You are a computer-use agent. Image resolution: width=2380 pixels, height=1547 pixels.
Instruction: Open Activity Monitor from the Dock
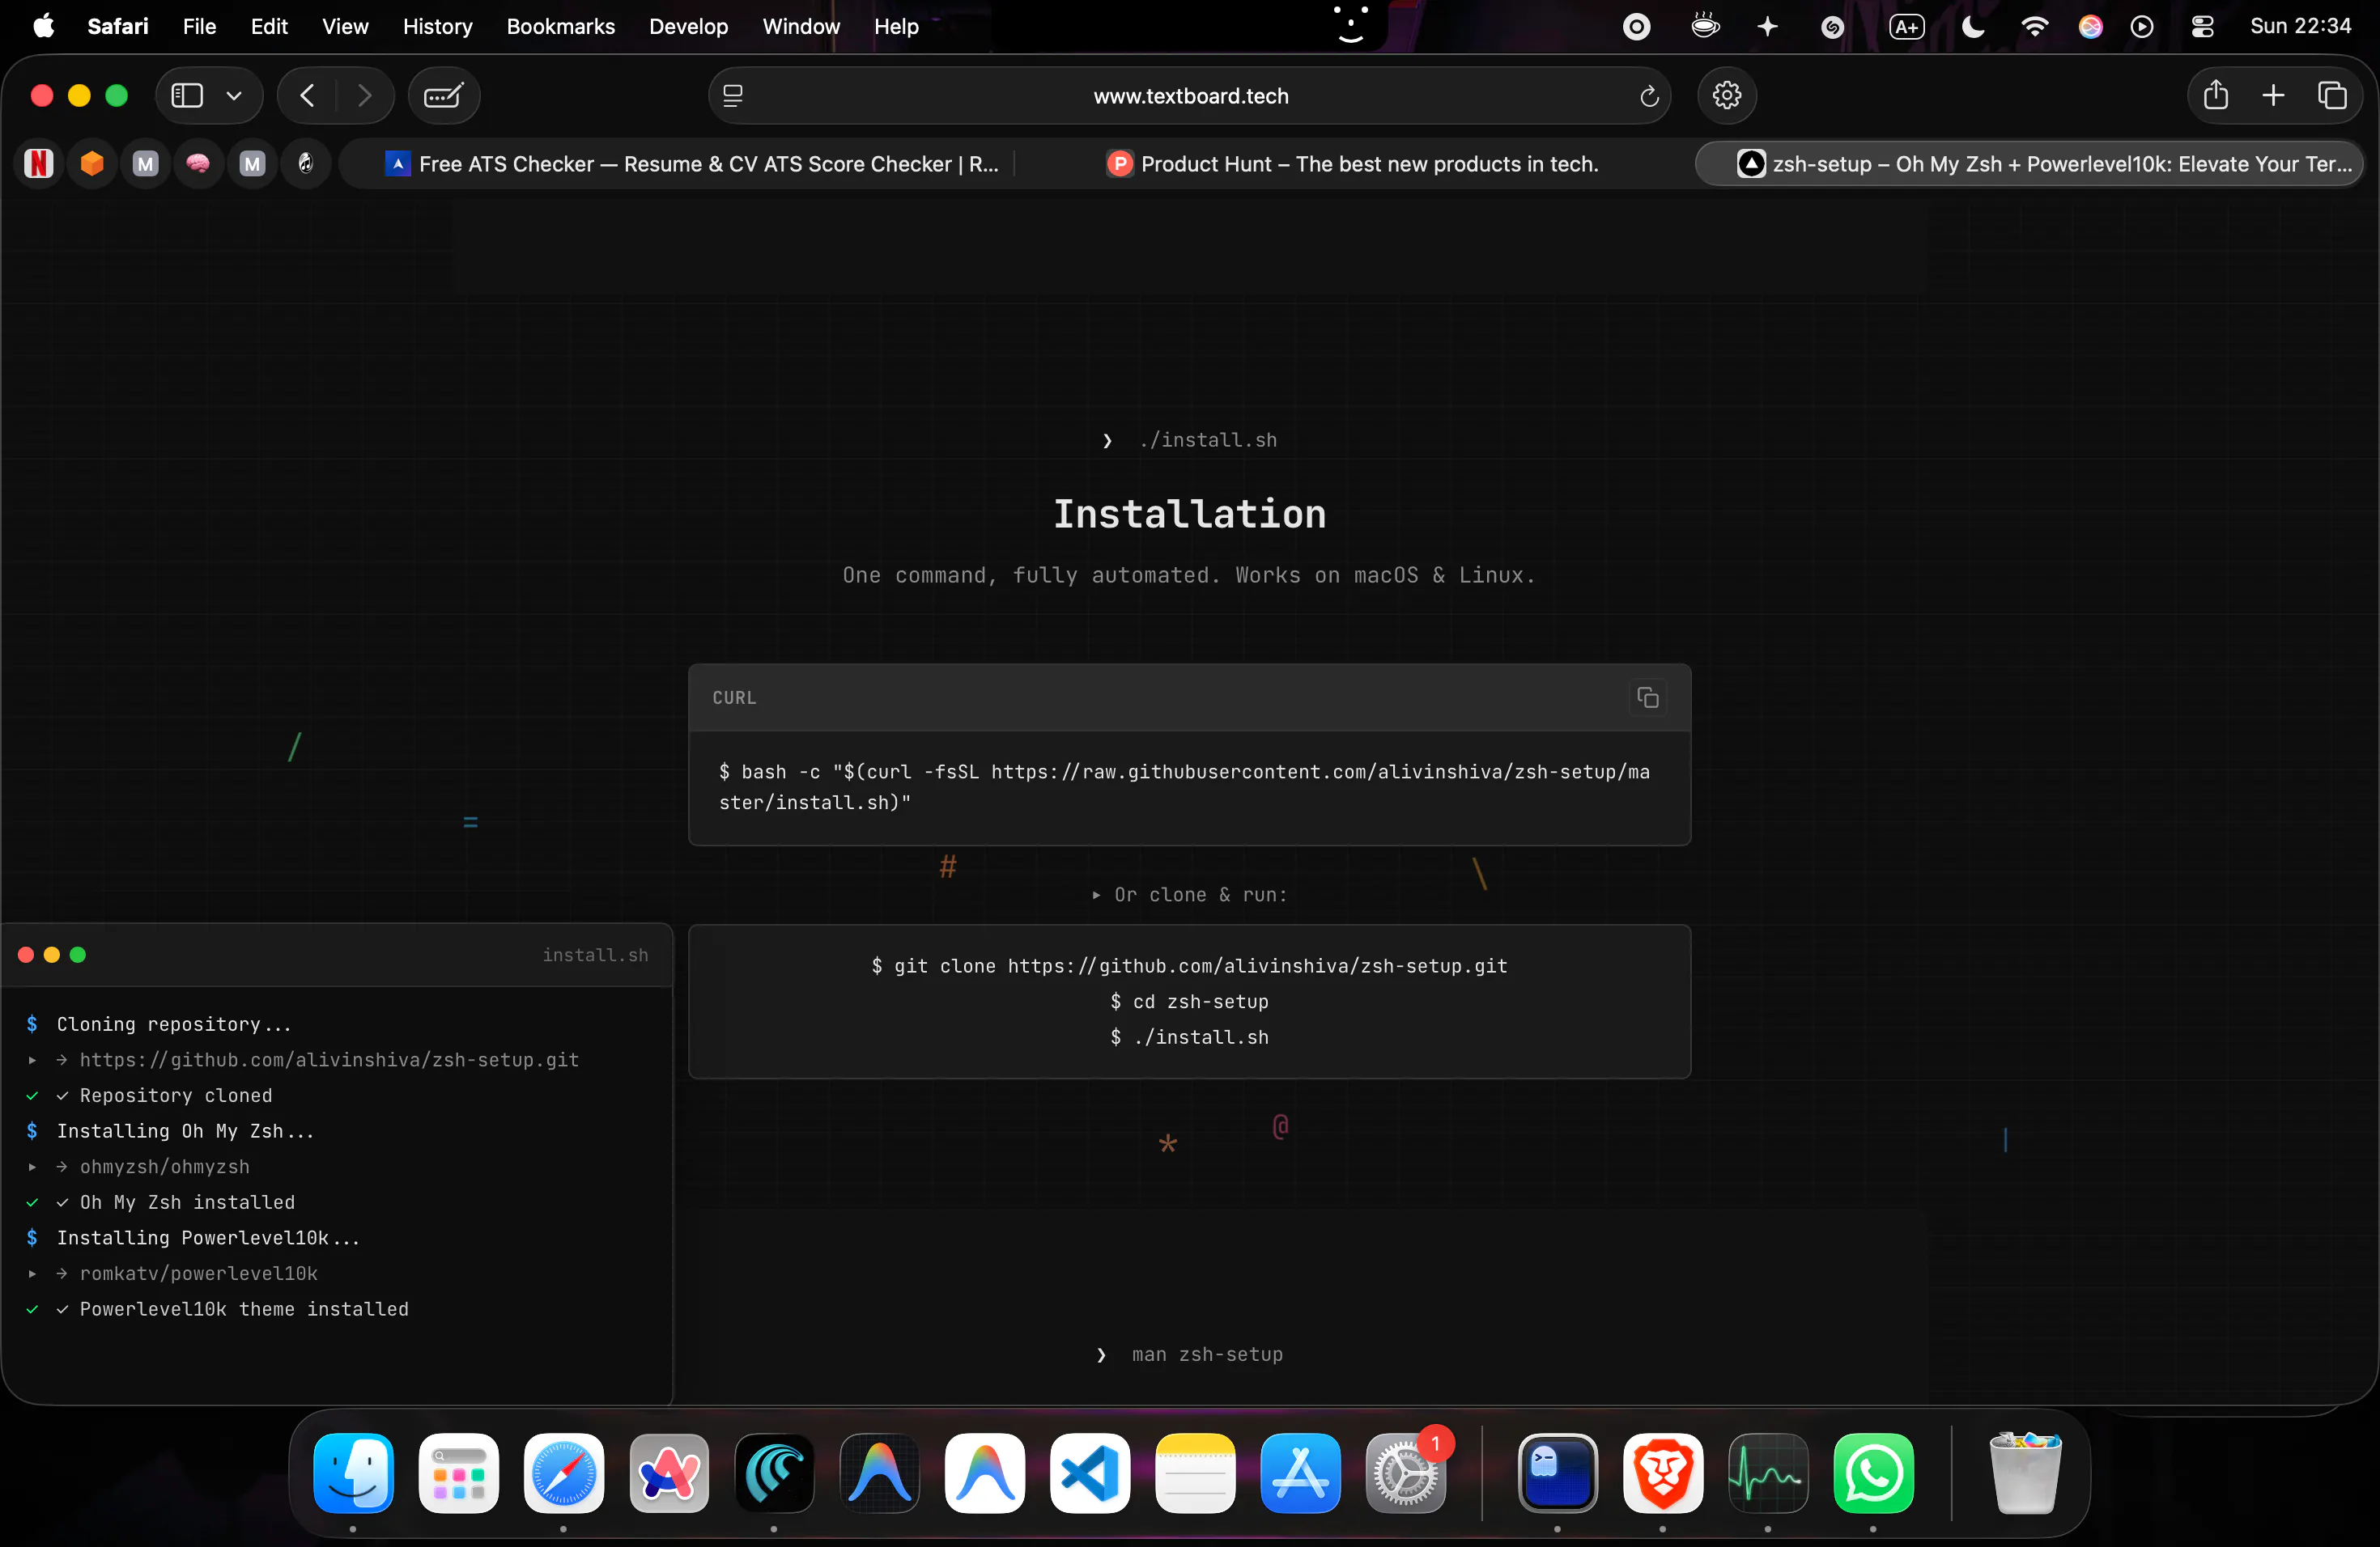coord(1768,1473)
